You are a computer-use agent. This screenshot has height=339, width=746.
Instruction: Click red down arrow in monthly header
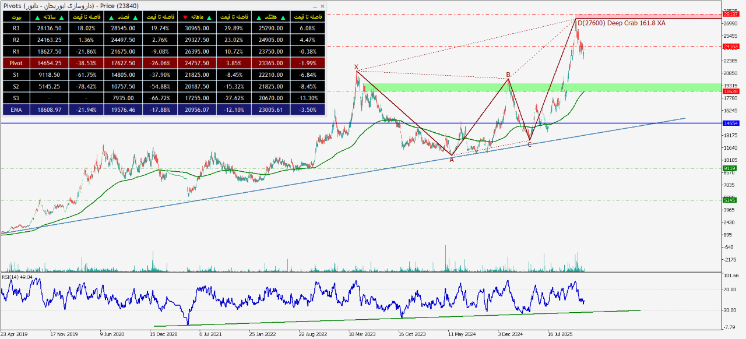[x=185, y=17]
